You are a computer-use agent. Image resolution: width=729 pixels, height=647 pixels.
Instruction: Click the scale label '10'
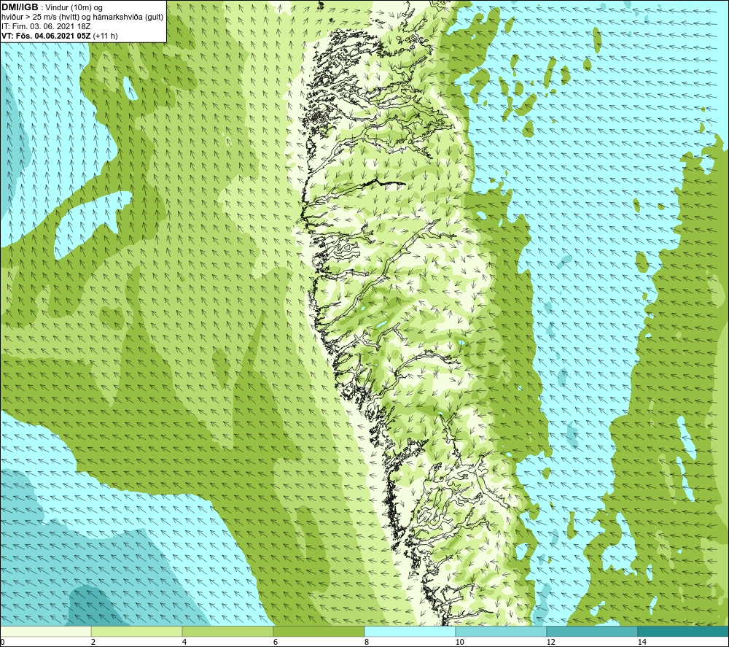coord(459,642)
